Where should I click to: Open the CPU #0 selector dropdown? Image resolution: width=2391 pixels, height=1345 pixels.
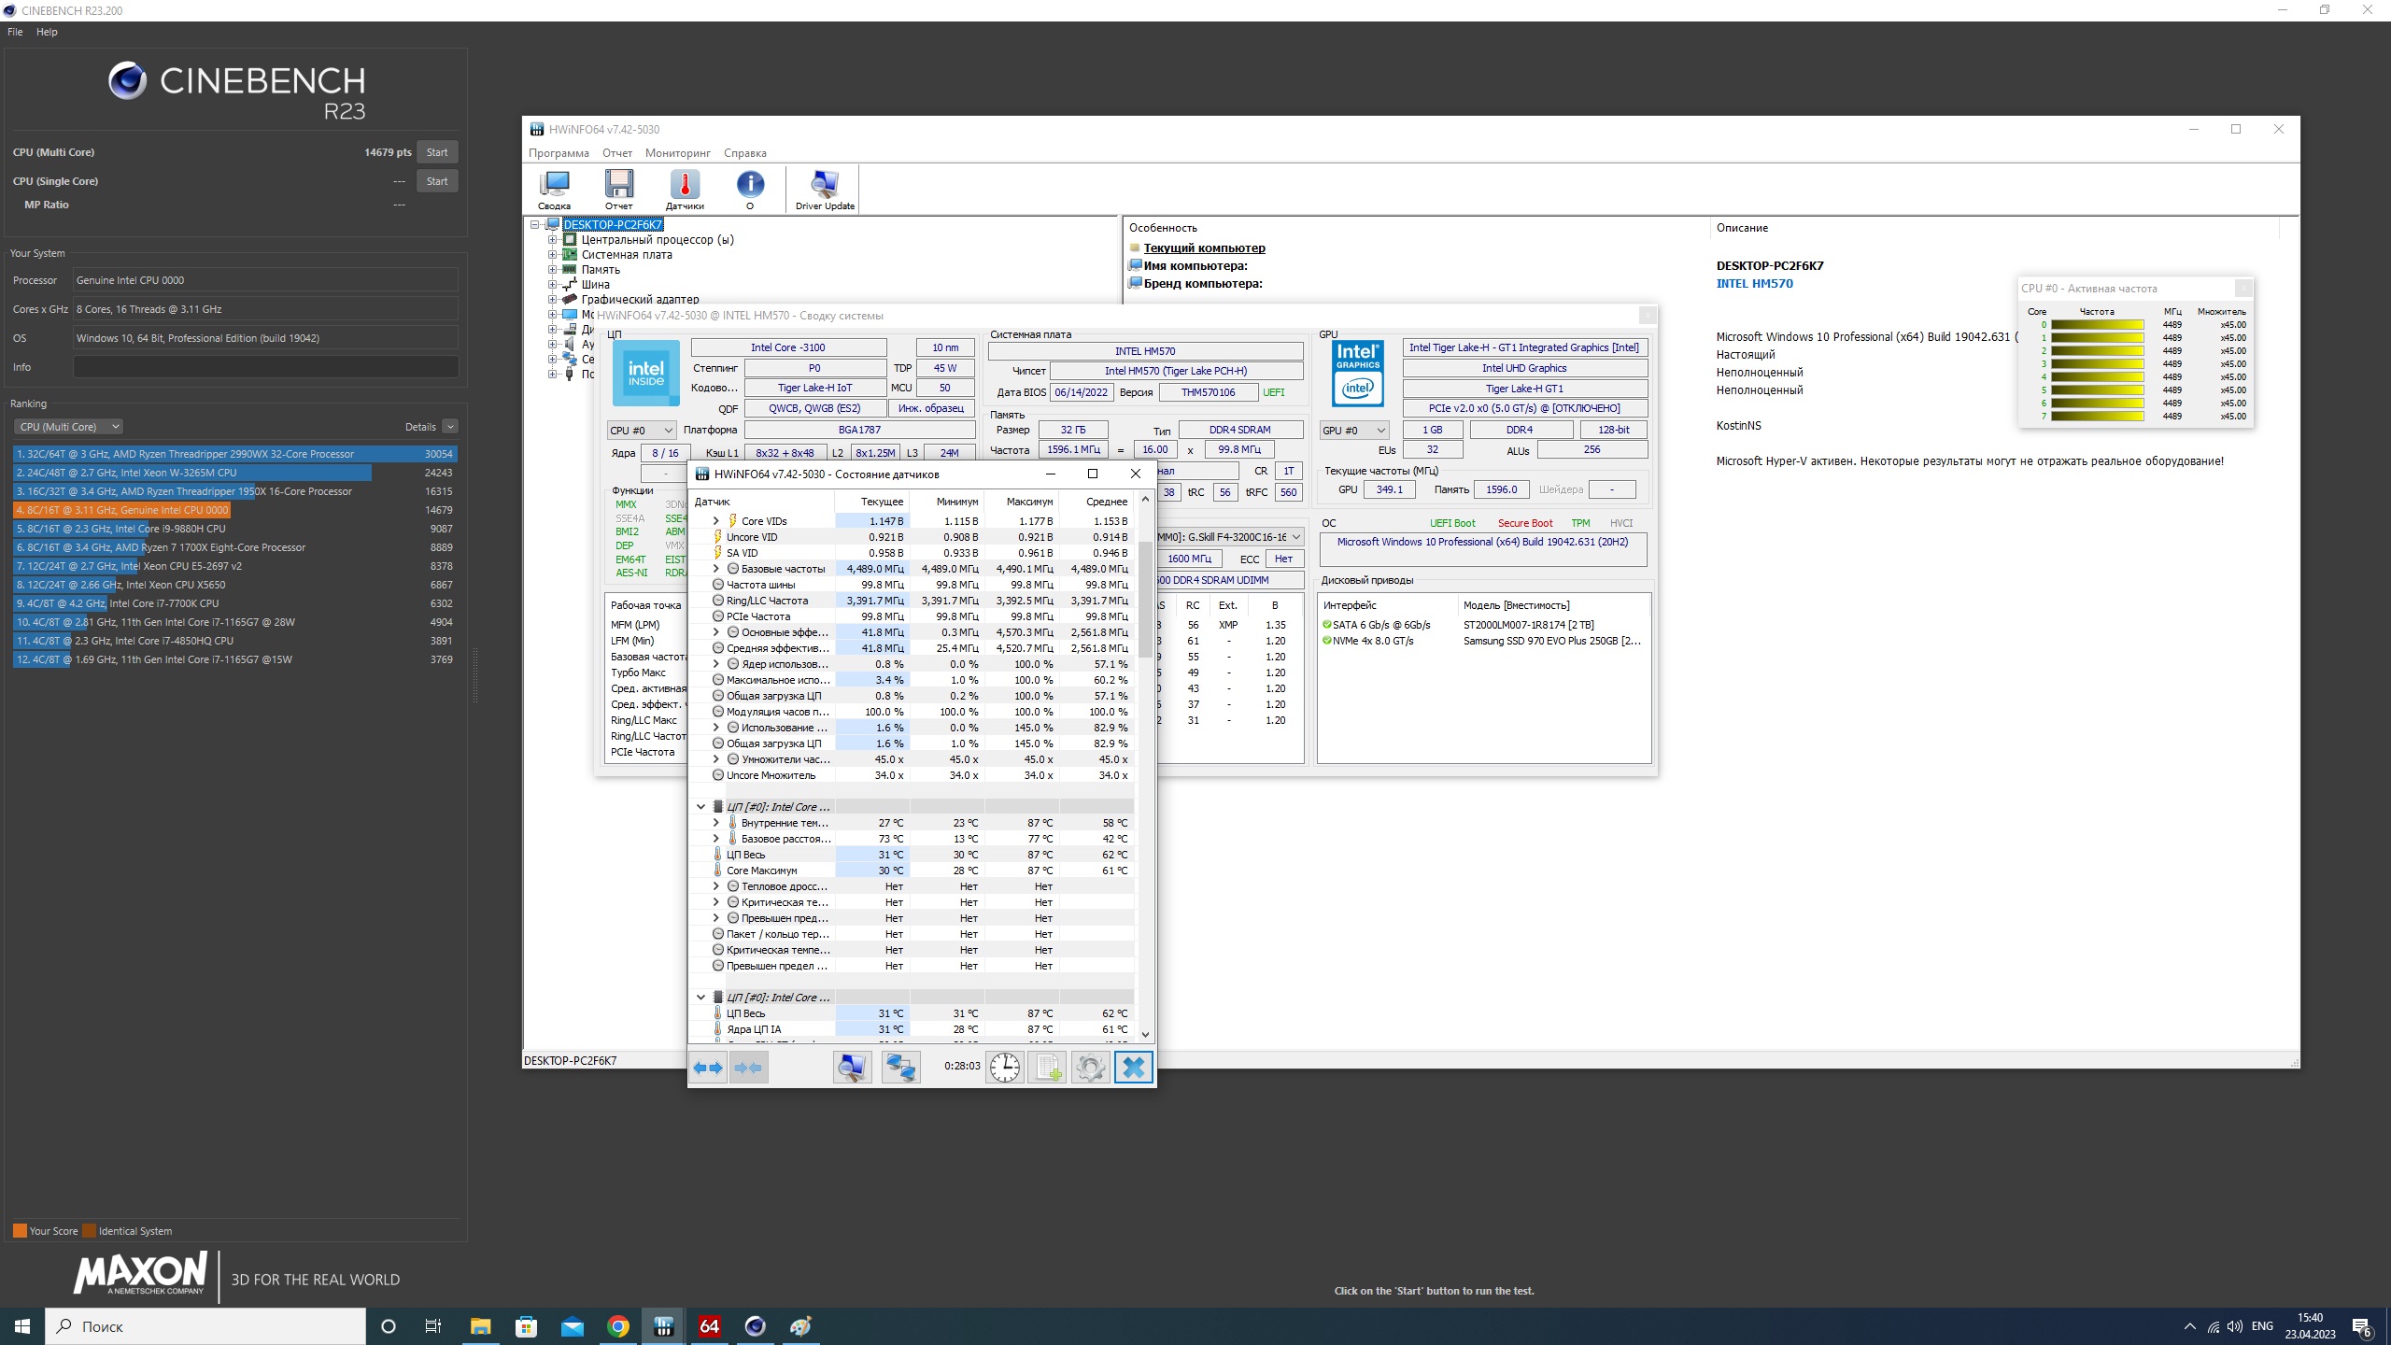(641, 431)
